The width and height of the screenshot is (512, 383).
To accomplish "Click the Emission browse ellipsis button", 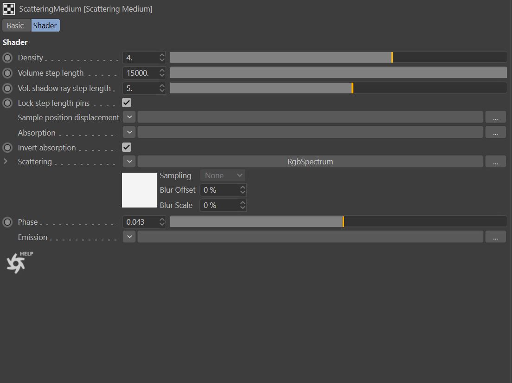I will coord(495,237).
